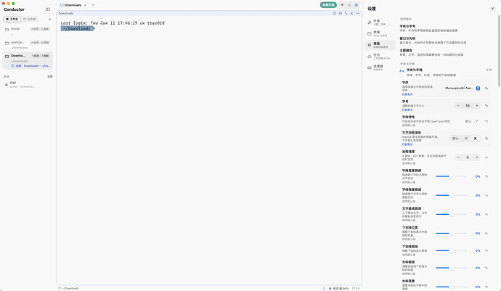Adjust the 下划线粗细 slider
501x291 pixels.
click(x=451, y=251)
